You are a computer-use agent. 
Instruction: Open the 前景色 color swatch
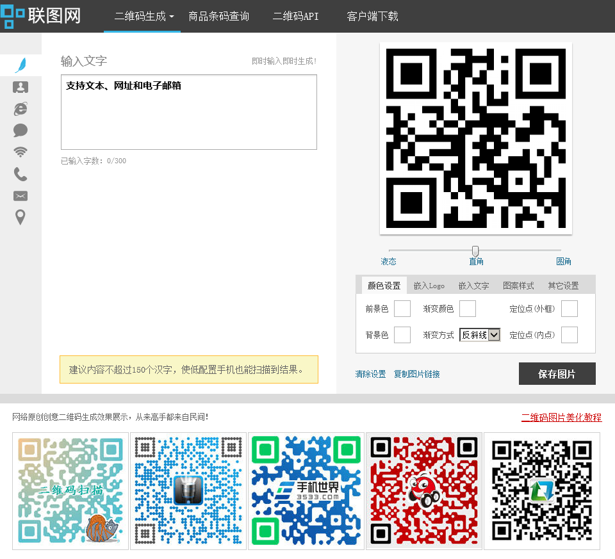(x=402, y=309)
